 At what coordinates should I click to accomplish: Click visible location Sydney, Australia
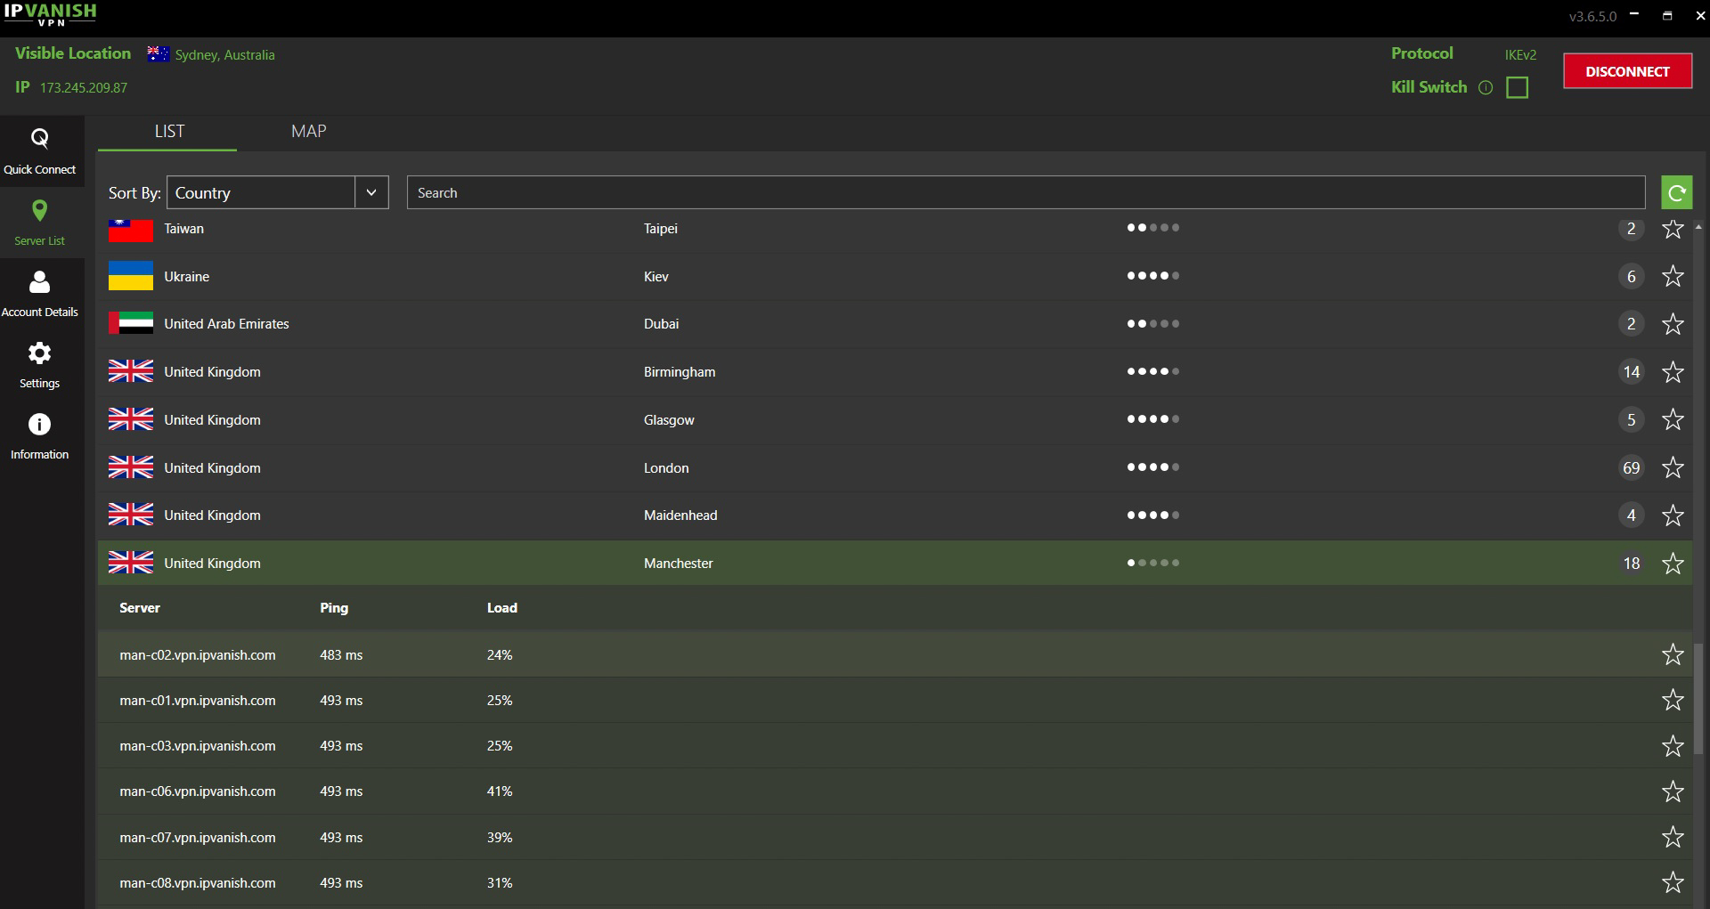[x=224, y=55]
